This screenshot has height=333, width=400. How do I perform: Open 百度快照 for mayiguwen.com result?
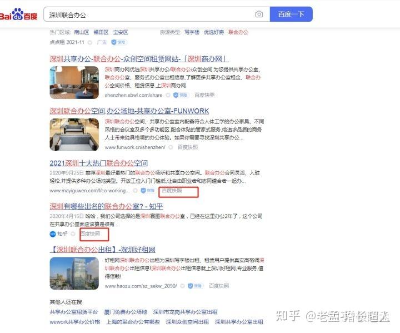(x=172, y=191)
